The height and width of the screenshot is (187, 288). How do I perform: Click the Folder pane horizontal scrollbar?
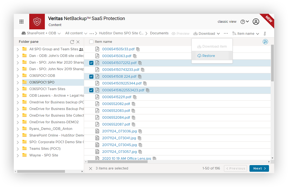pos(41,171)
